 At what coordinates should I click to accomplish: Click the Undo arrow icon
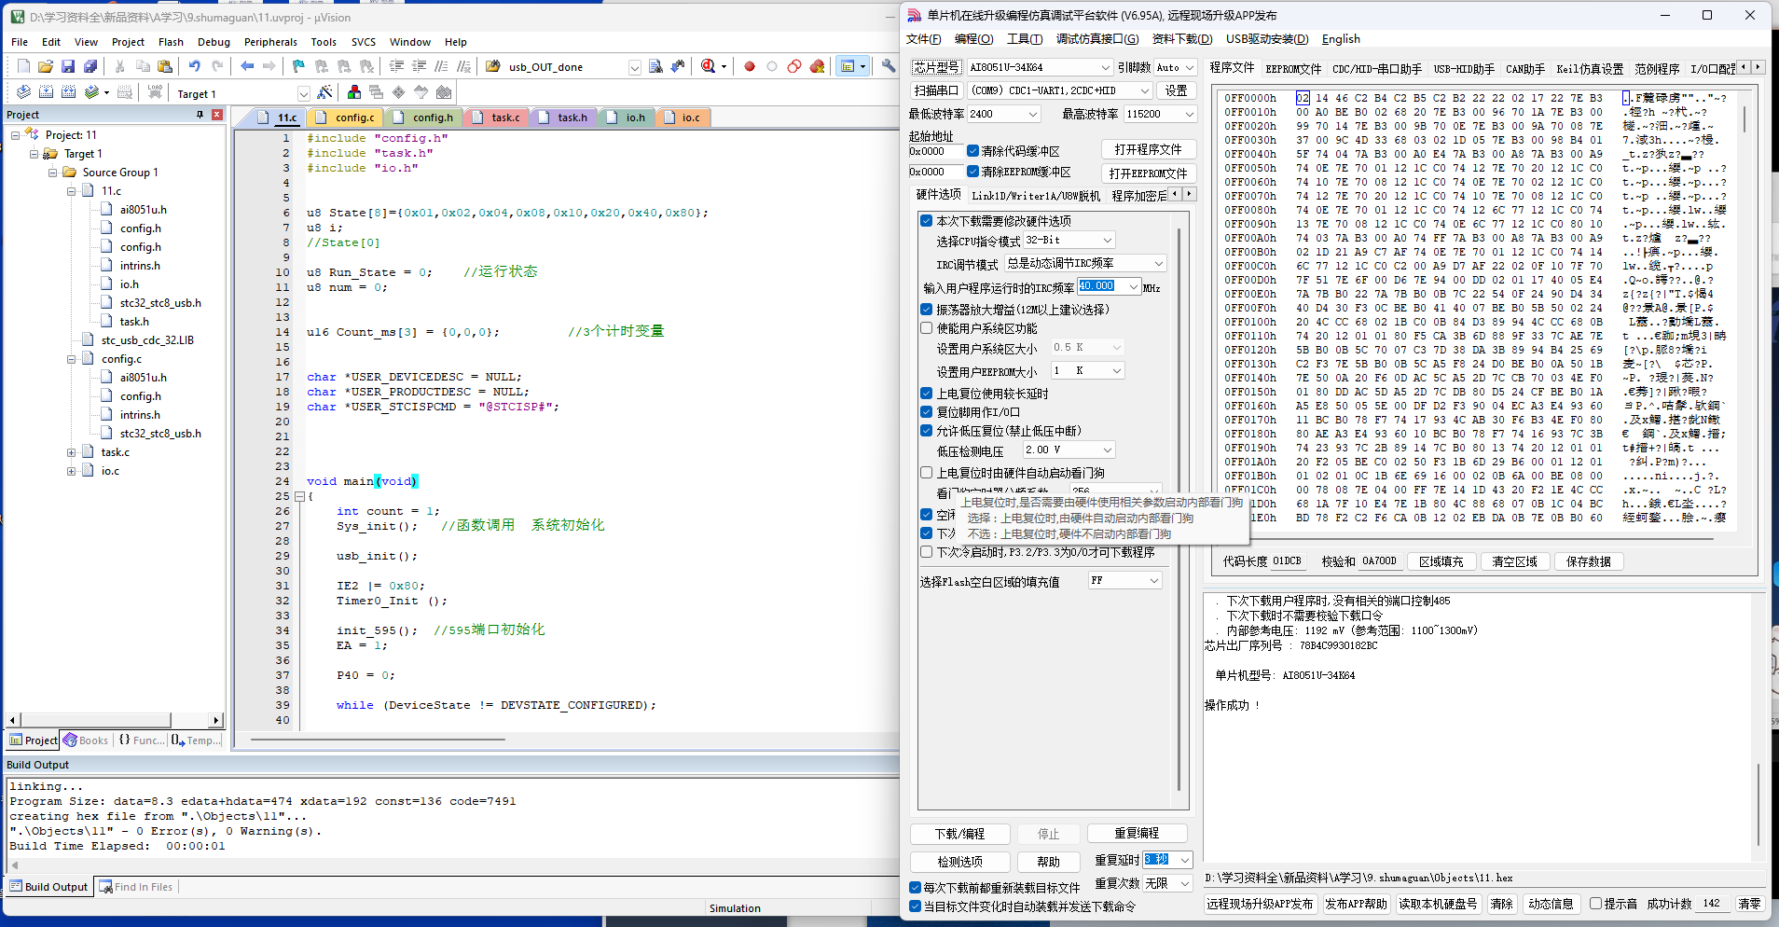point(194,66)
